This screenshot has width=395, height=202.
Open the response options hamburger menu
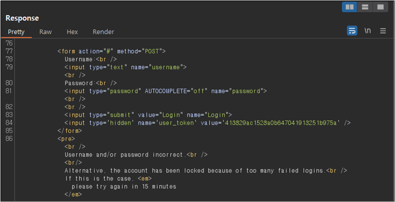(383, 31)
